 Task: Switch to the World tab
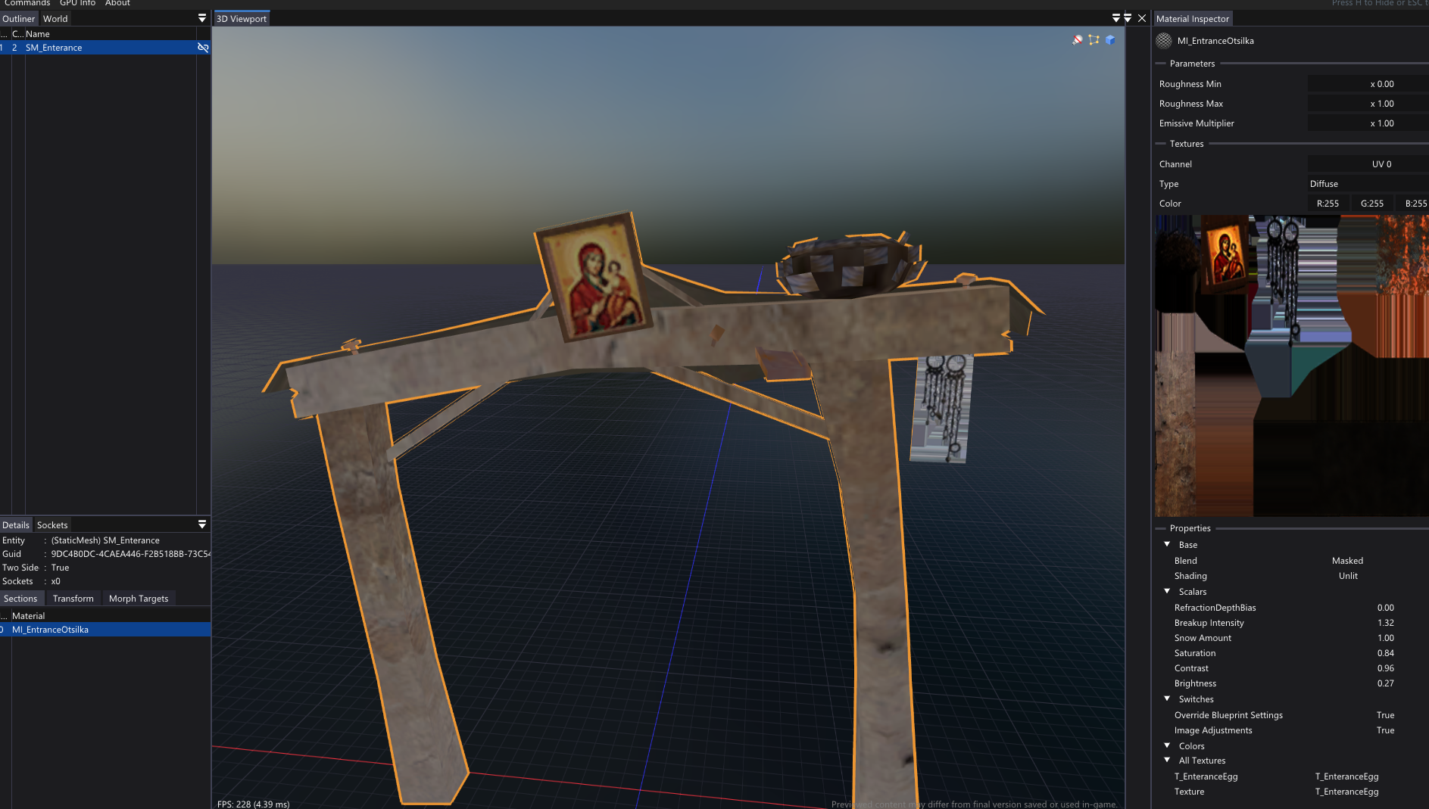[x=55, y=19]
